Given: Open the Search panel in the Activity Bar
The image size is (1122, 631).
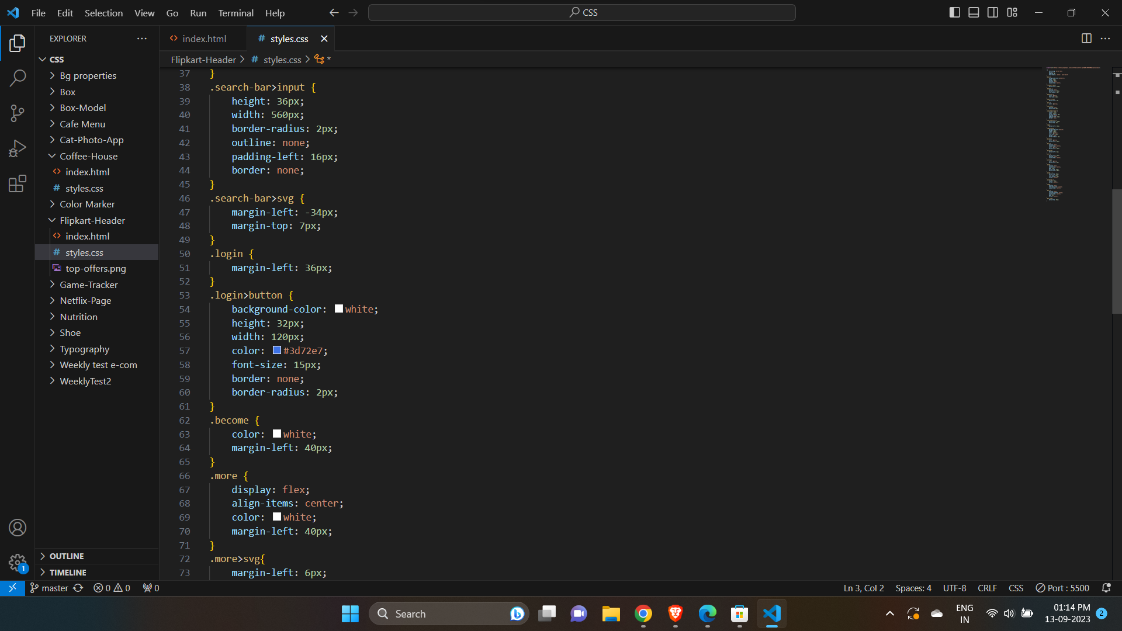Looking at the screenshot, I should [18, 78].
